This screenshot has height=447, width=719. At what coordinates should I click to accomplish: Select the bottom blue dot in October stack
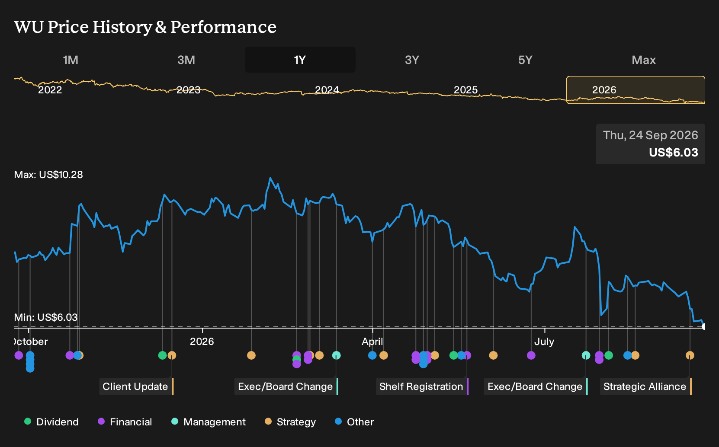30,368
